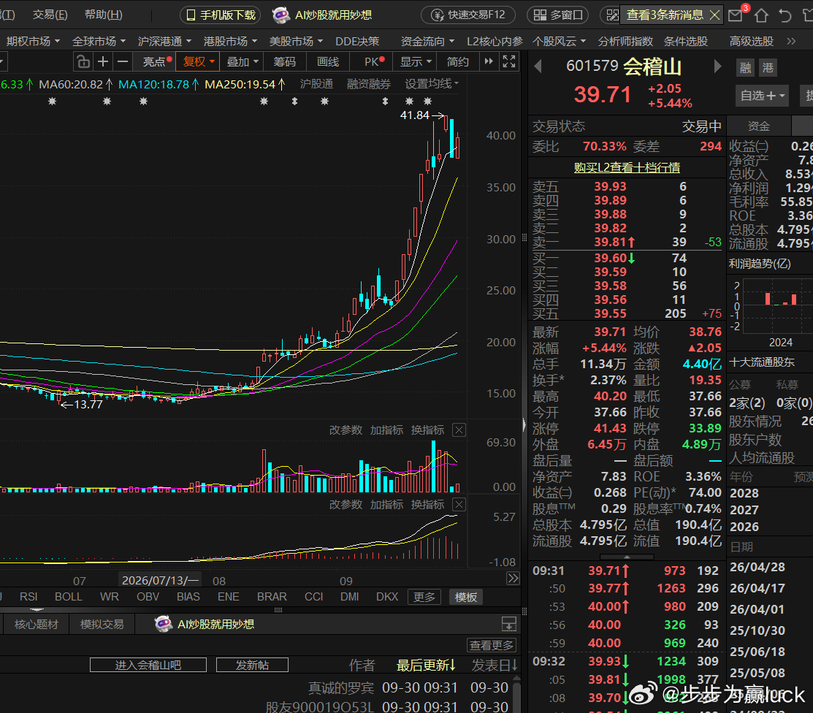Viewport: 813px width, 713px height.
Task: Click 快速交易F12 button
Action: pos(468,15)
